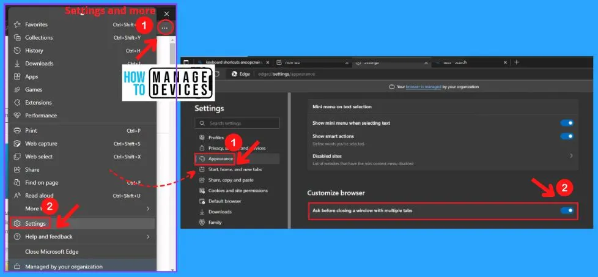Open Downloads in the Settings sidebar

click(237, 212)
